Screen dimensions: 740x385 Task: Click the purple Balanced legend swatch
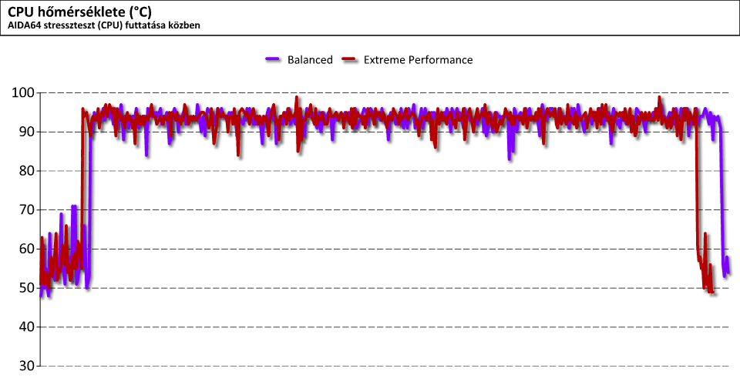pyautogui.click(x=273, y=59)
